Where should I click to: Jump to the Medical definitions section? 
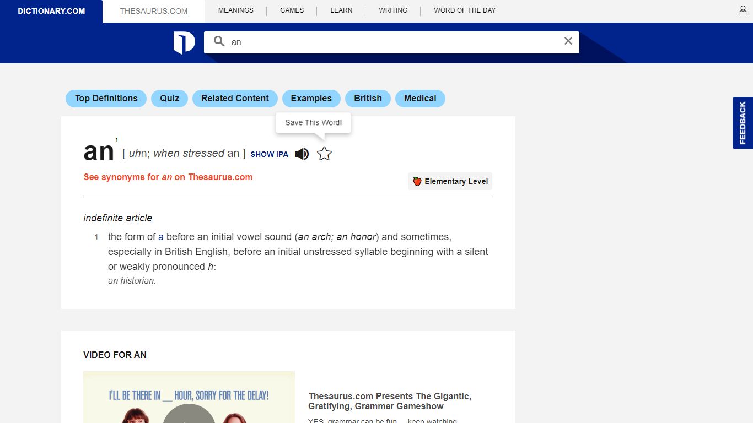[420, 99]
